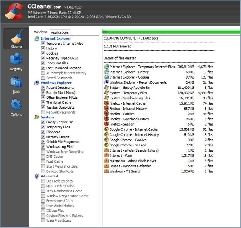Enable Old Prefetch data checkbox

pyautogui.click(x=43, y=181)
